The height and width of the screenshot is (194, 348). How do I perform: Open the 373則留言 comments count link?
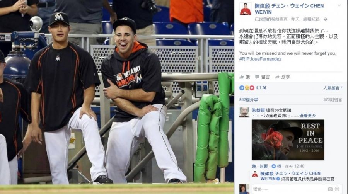coord(333,100)
